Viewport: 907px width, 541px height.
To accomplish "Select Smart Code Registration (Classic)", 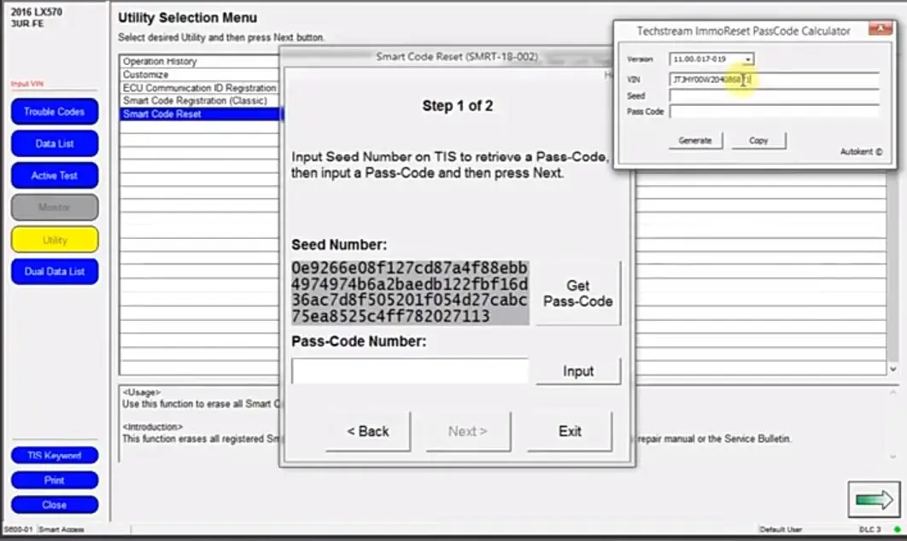I will tap(200, 101).
